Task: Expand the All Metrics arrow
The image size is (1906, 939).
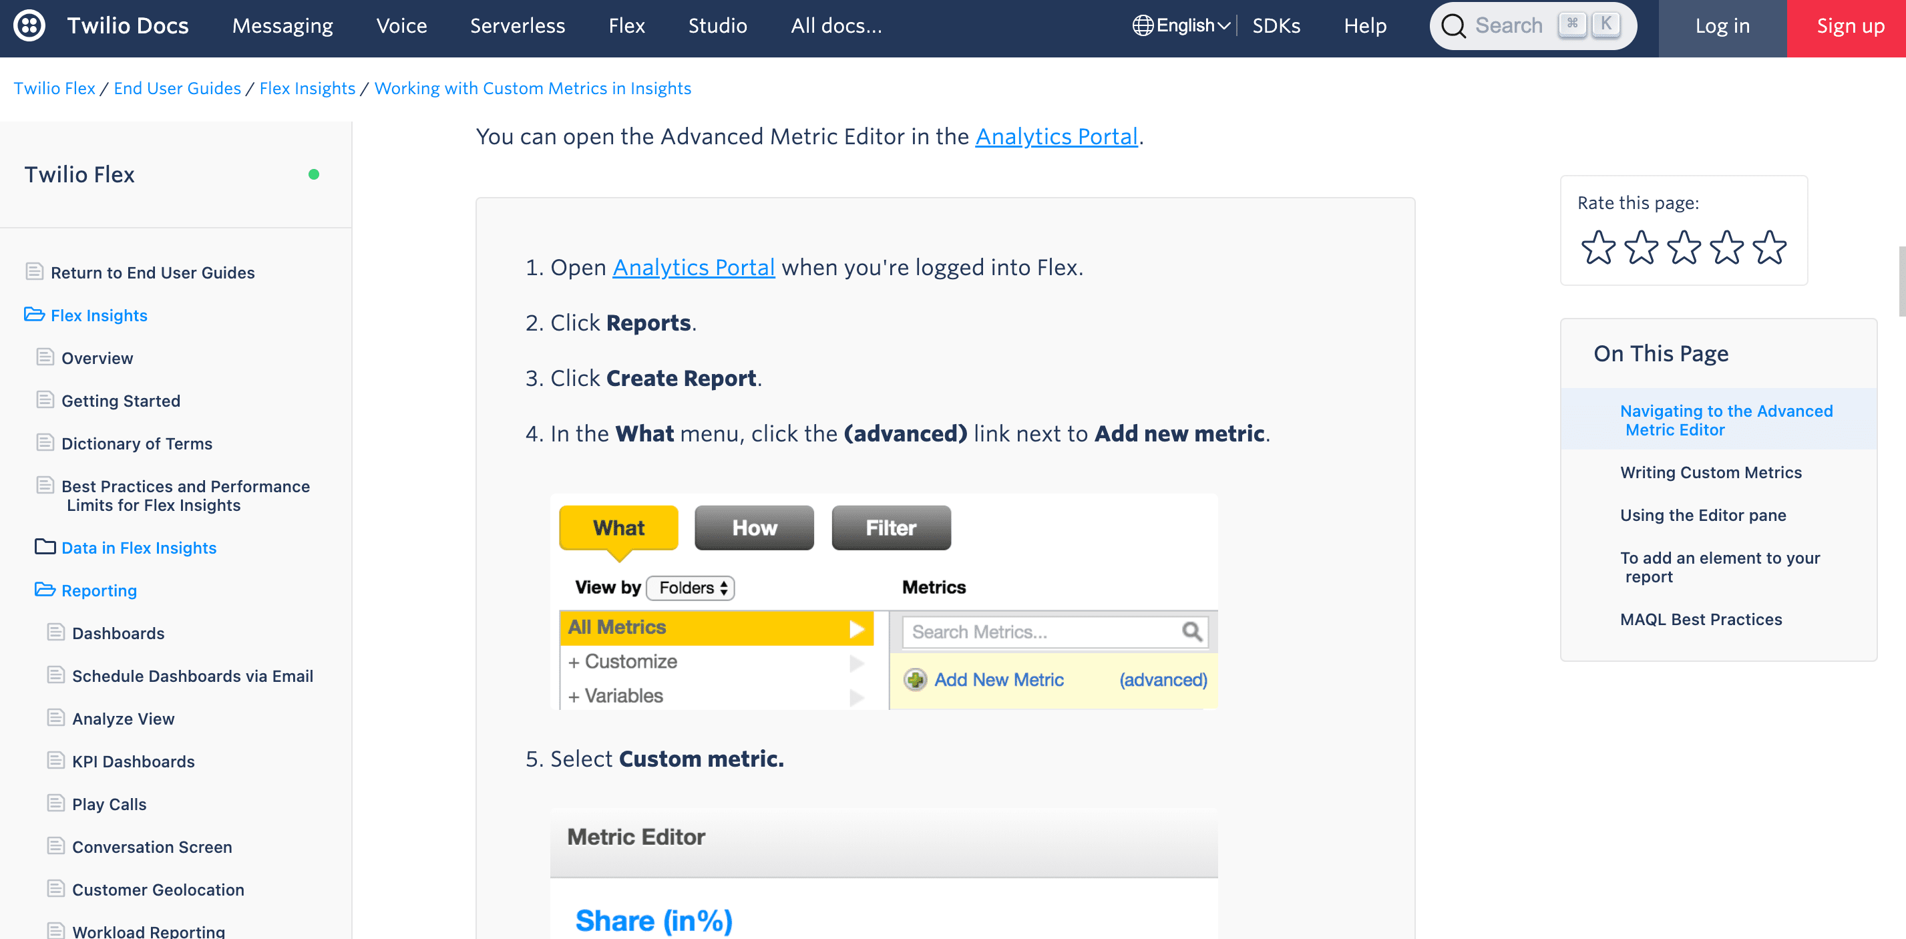Action: point(857,628)
